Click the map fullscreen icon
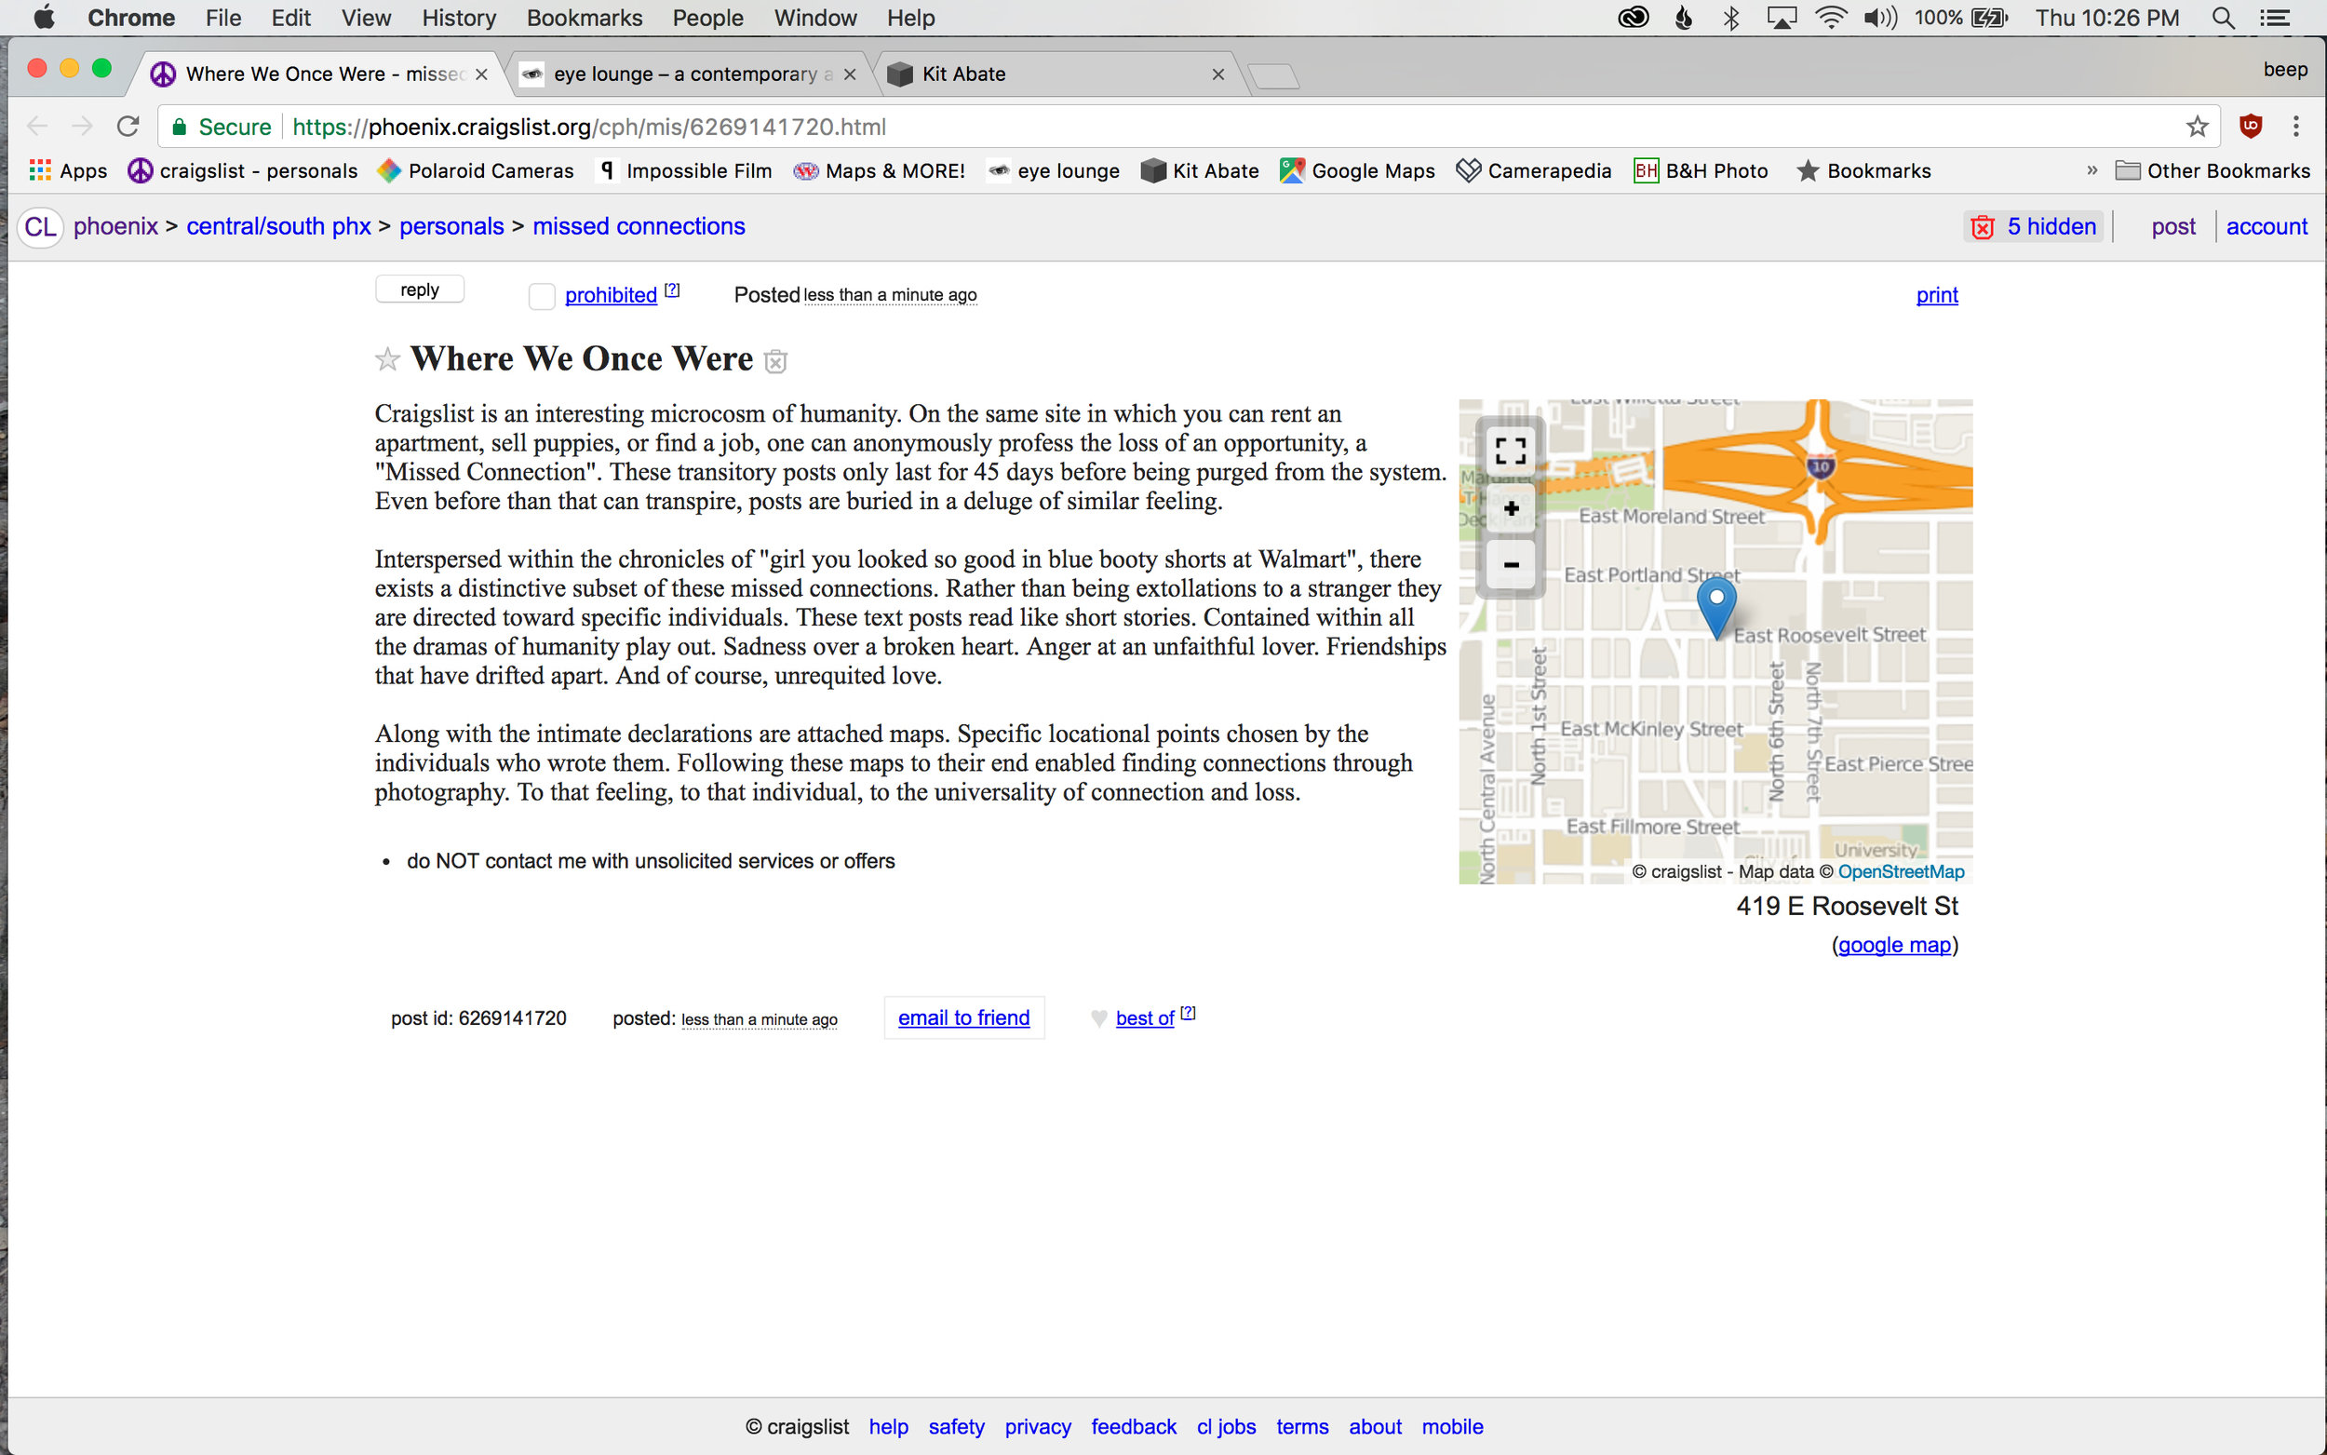The height and width of the screenshot is (1455, 2327). pyautogui.click(x=1511, y=451)
